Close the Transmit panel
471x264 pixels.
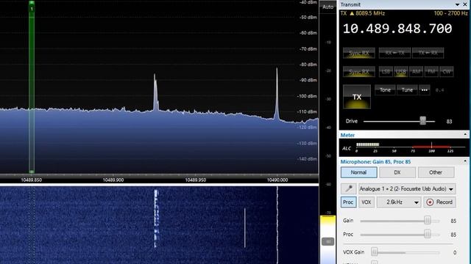464,4
